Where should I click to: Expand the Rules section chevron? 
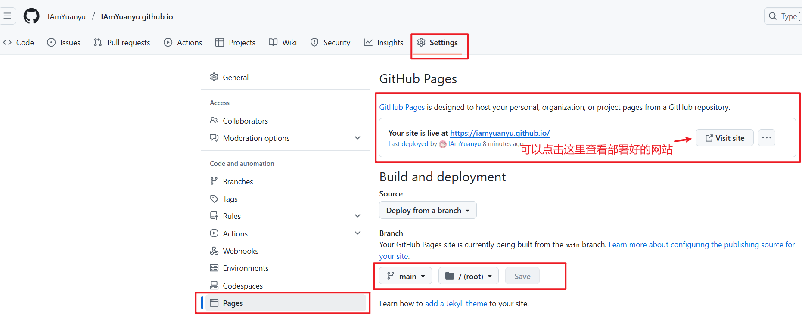tap(357, 216)
